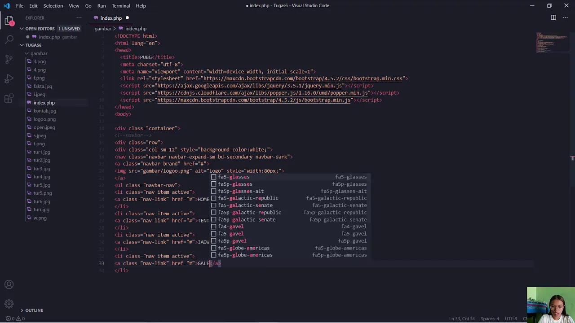Pick fa5-galactic-senate autocomplete suggestion
Image resolution: width=575 pixels, height=323 pixels.
290,205
